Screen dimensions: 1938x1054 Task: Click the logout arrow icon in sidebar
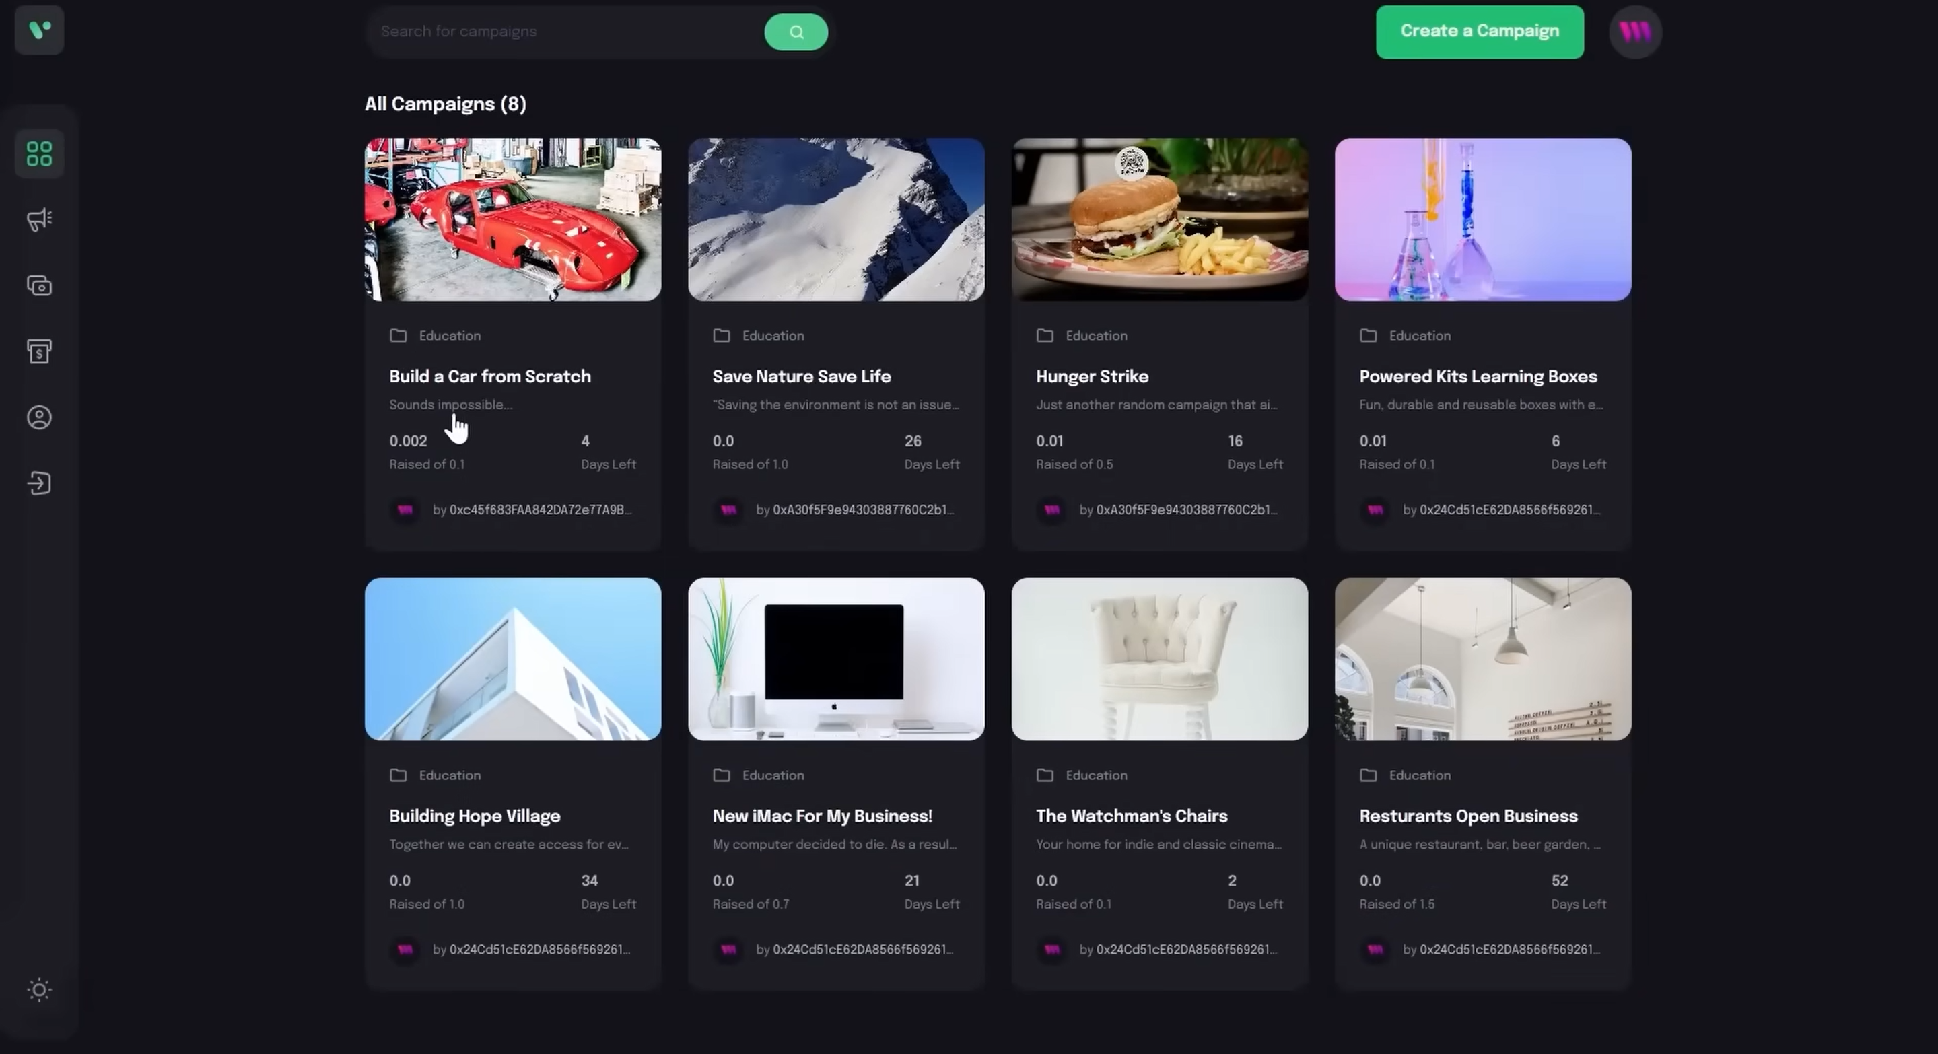click(x=38, y=483)
